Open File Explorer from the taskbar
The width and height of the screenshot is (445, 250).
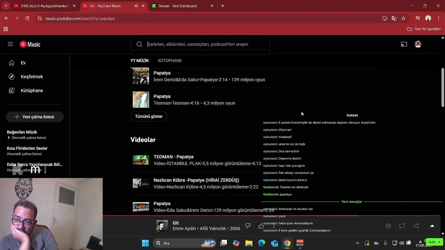tap(249, 243)
